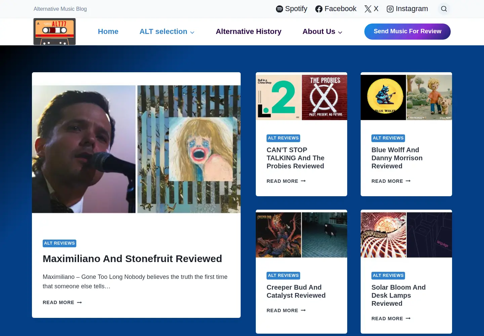The width and height of the screenshot is (484, 336).
Task: Click ALT REVIEWS tag on Solar Bloom card
Action: click(x=388, y=276)
